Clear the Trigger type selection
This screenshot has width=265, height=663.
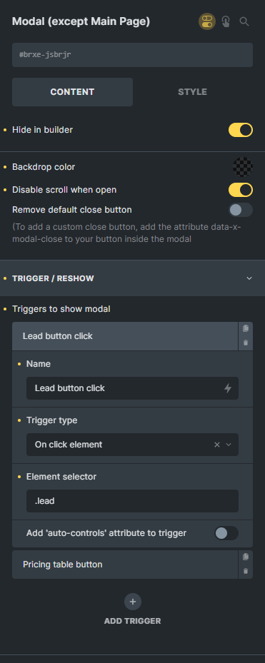216,445
